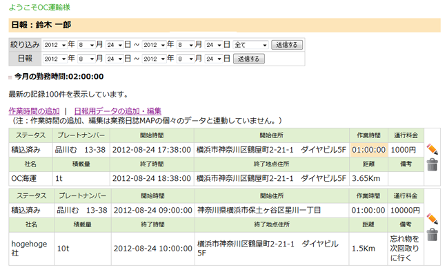Click the highlighted 01:00:00 作業時間 cell

pyautogui.click(x=368, y=150)
